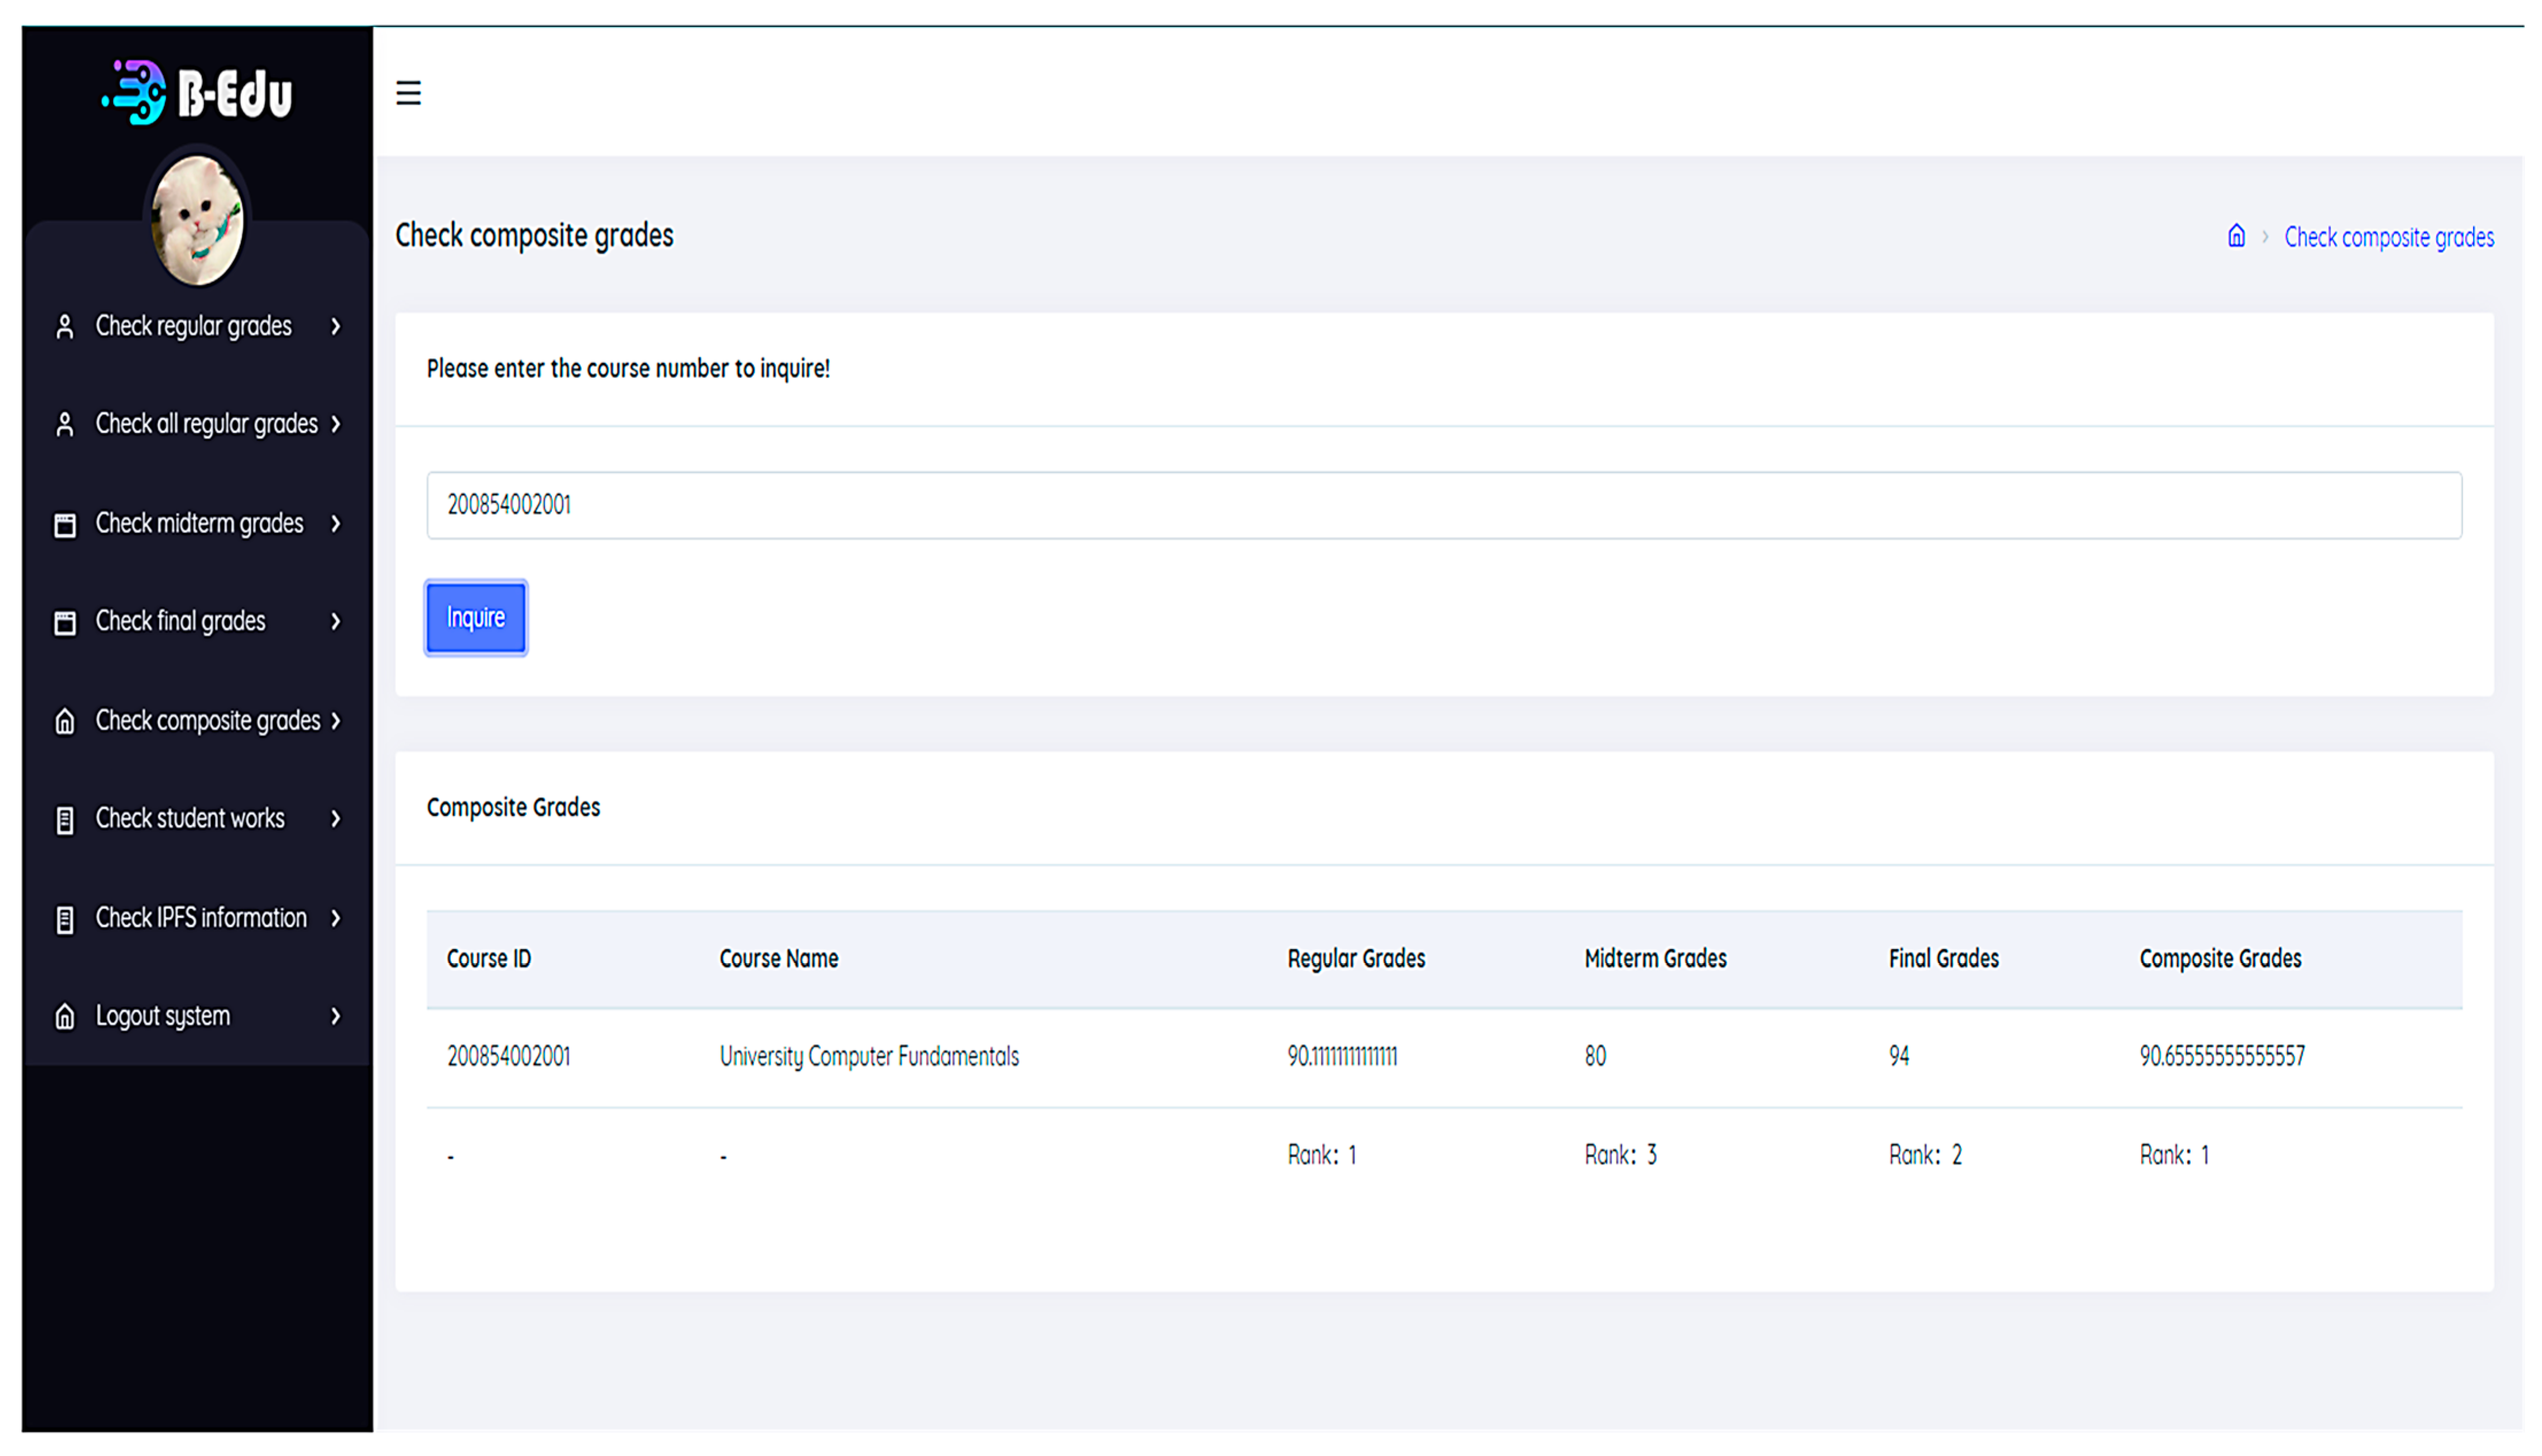2542x1456 pixels.
Task: Click the hamburger menu icon
Action: point(408,93)
